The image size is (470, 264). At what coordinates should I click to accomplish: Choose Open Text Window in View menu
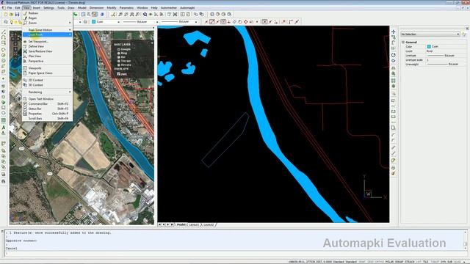click(47, 99)
